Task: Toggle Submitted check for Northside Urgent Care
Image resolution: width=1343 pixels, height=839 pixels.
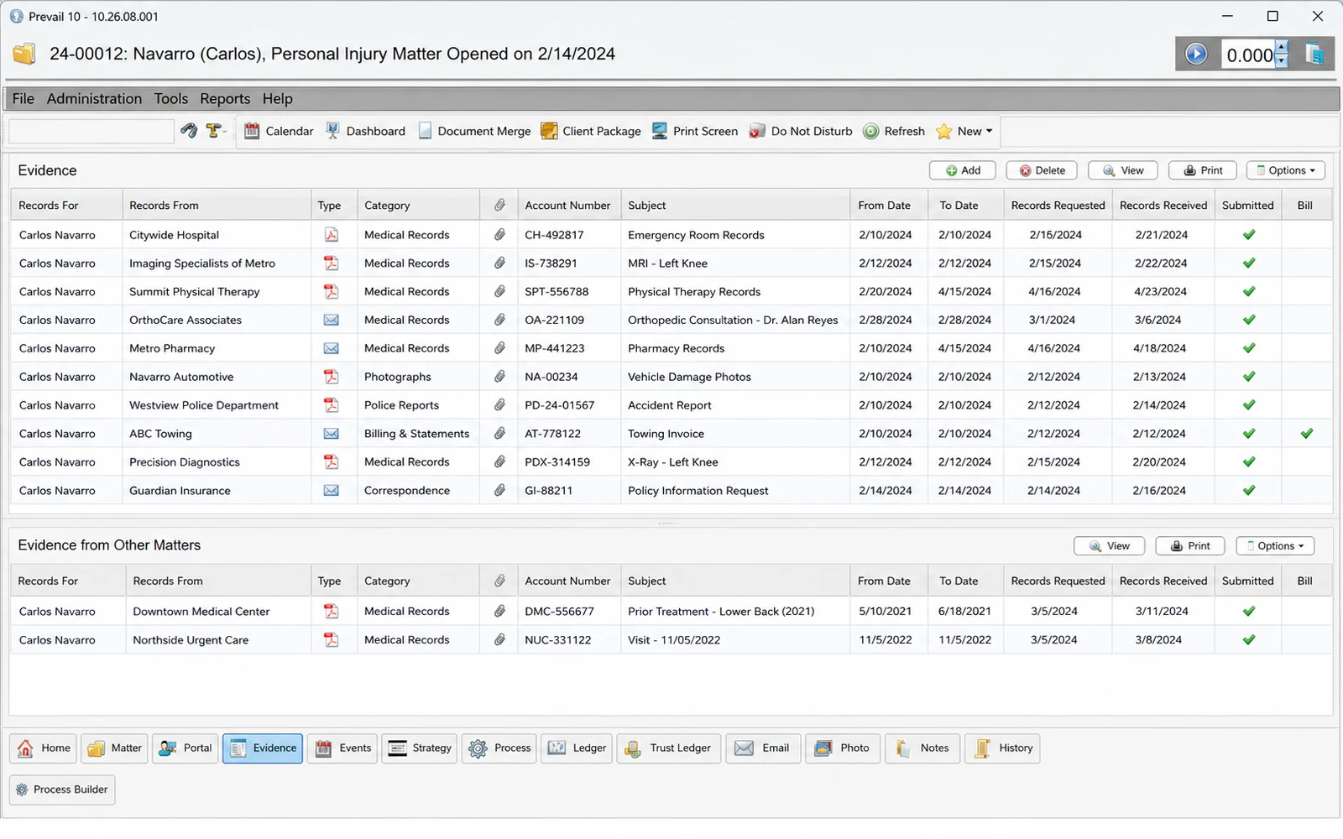Action: point(1249,640)
